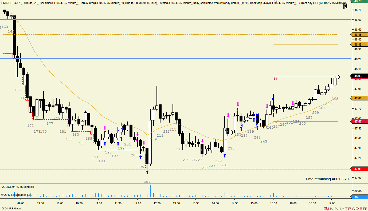
Task: Click the 48.70 price axis label
Action: [358, 10]
